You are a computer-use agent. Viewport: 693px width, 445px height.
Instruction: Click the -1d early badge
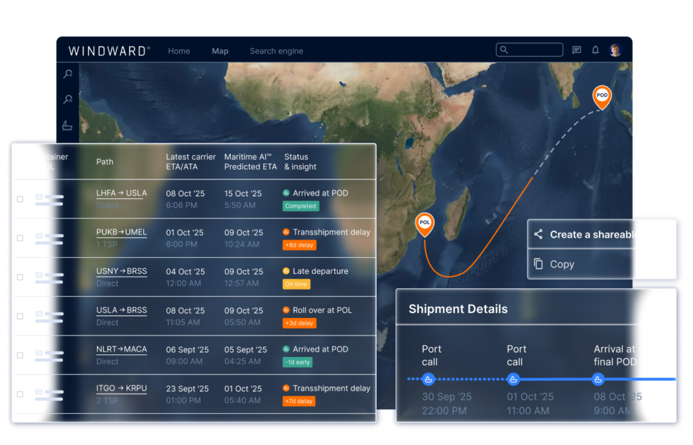pos(298,362)
